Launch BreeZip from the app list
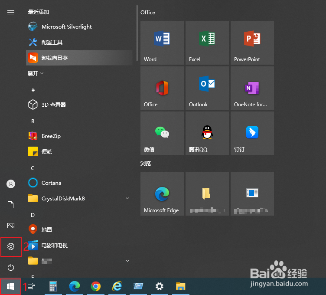This screenshot has width=326, height=295. point(79,136)
